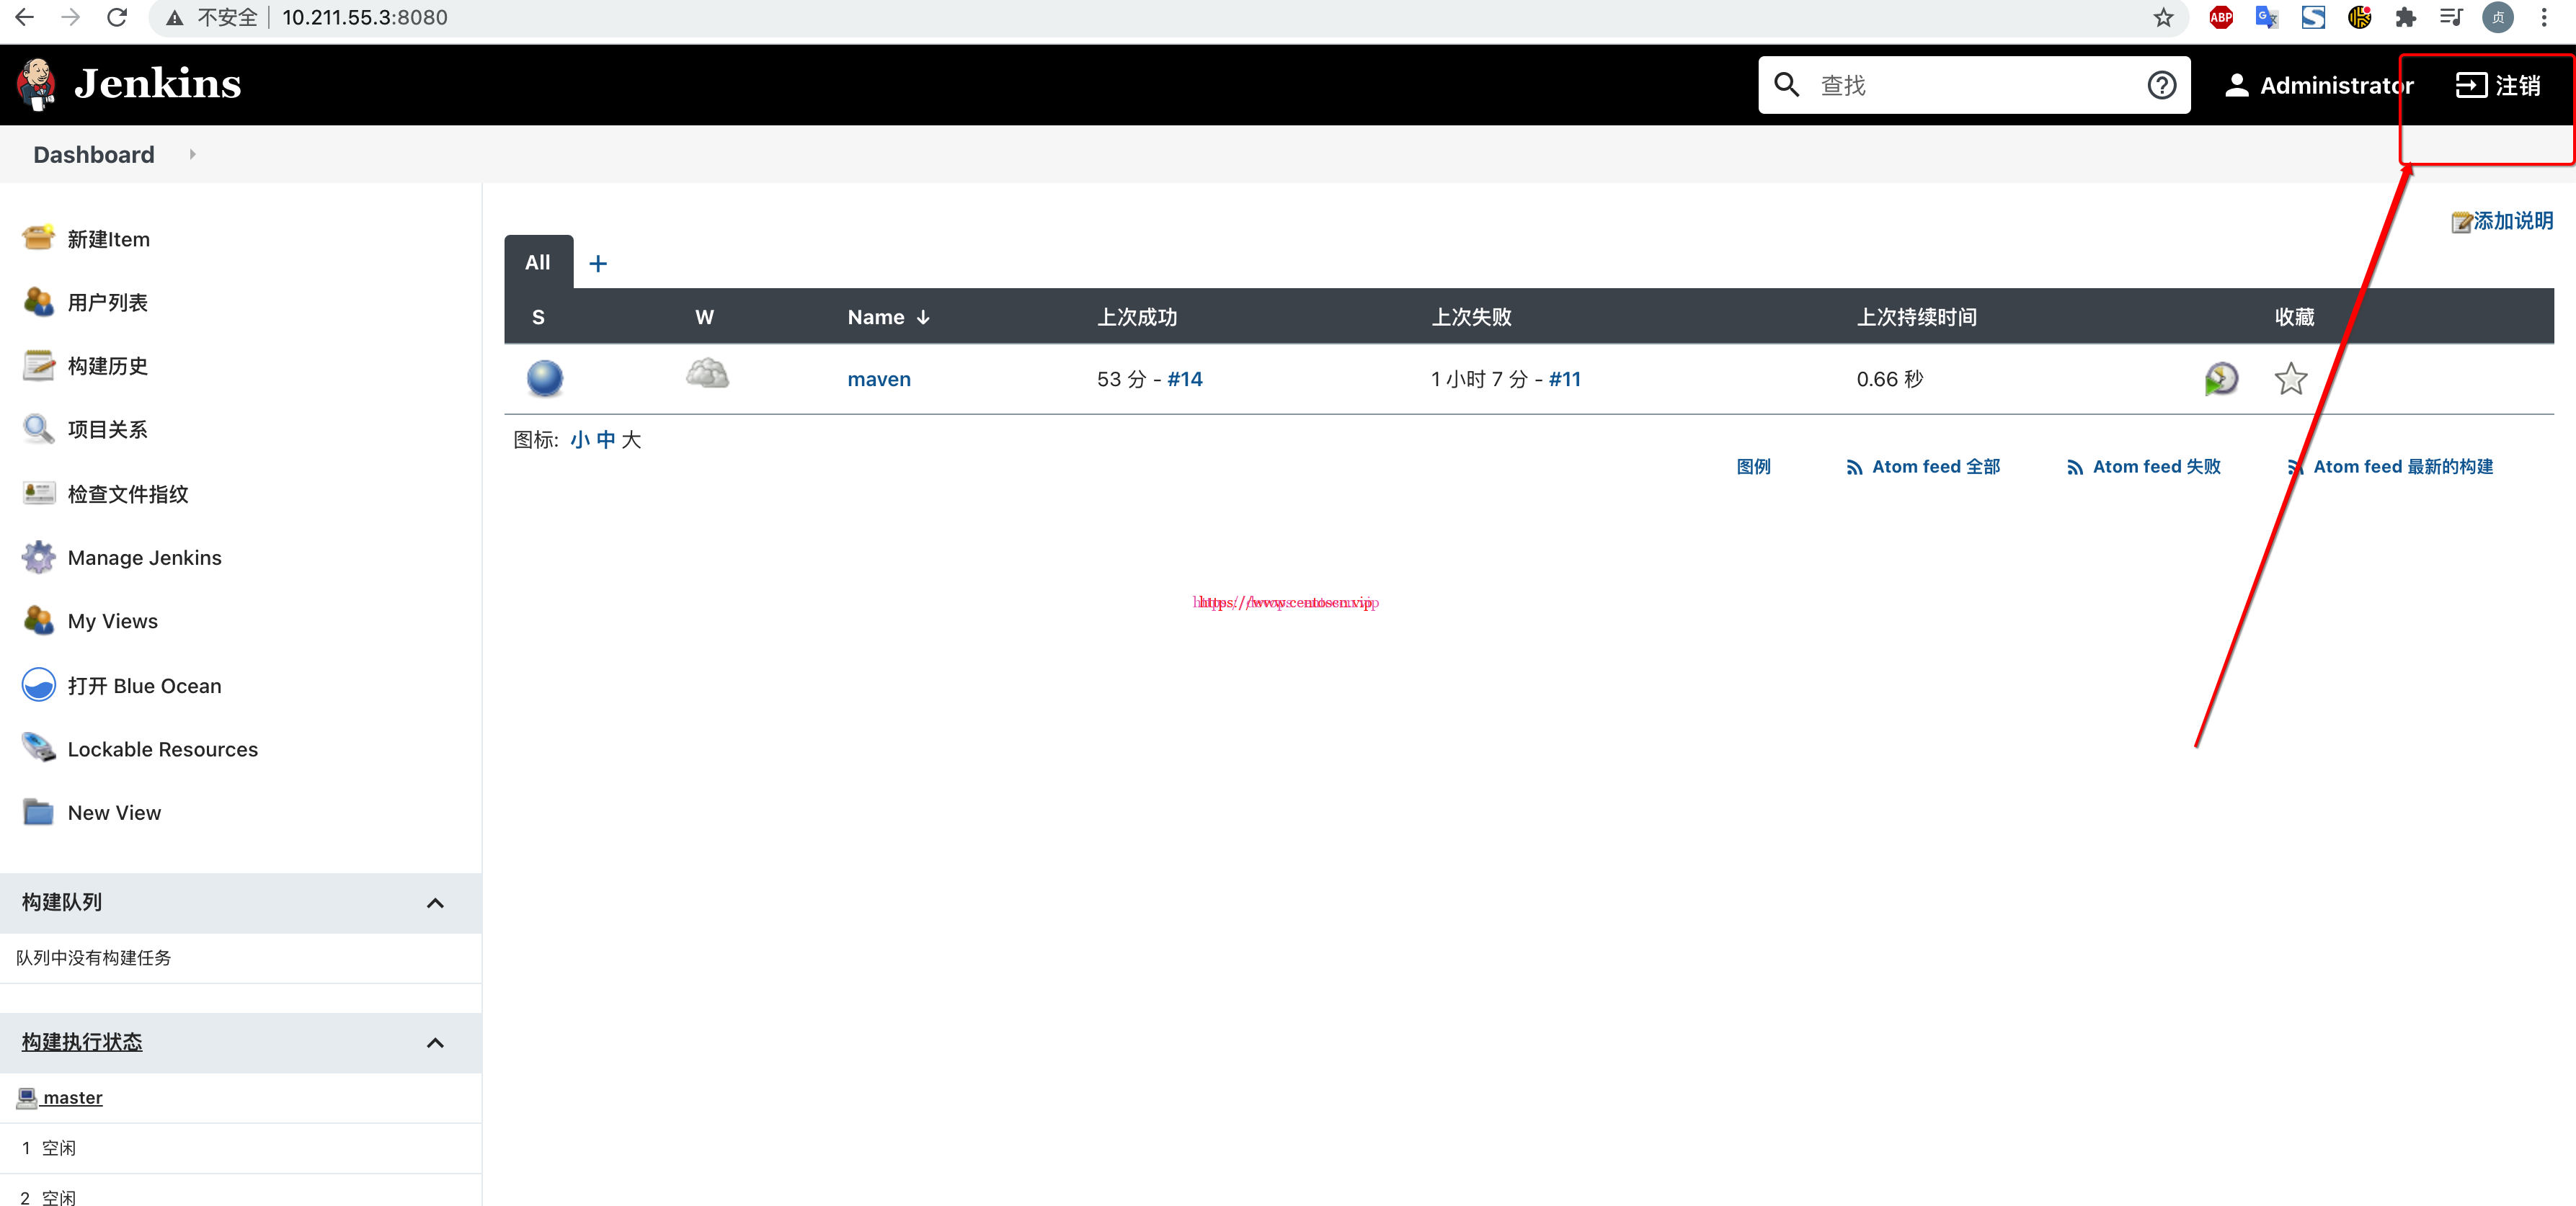
Task: Open Blue Ocean from the sidebar
Action: pyautogui.click(x=144, y=685)
